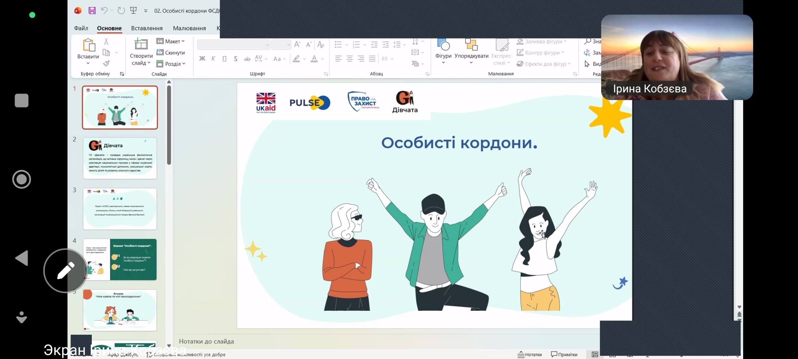This screenshot has height=359, width=798.
Task: Click the Reset (Скинути) button
Action: point(171,53)
